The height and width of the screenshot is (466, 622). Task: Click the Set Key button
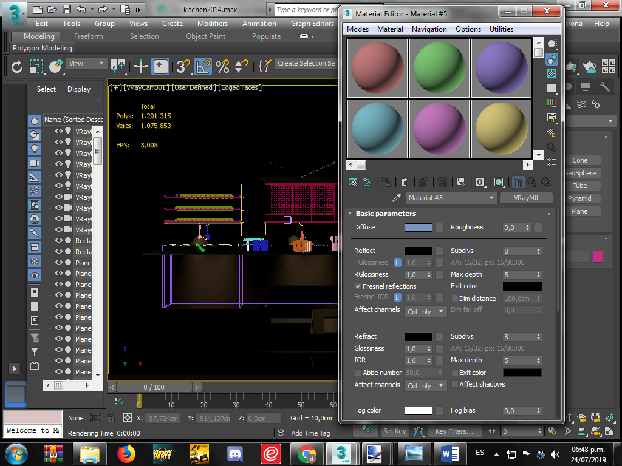394,431
